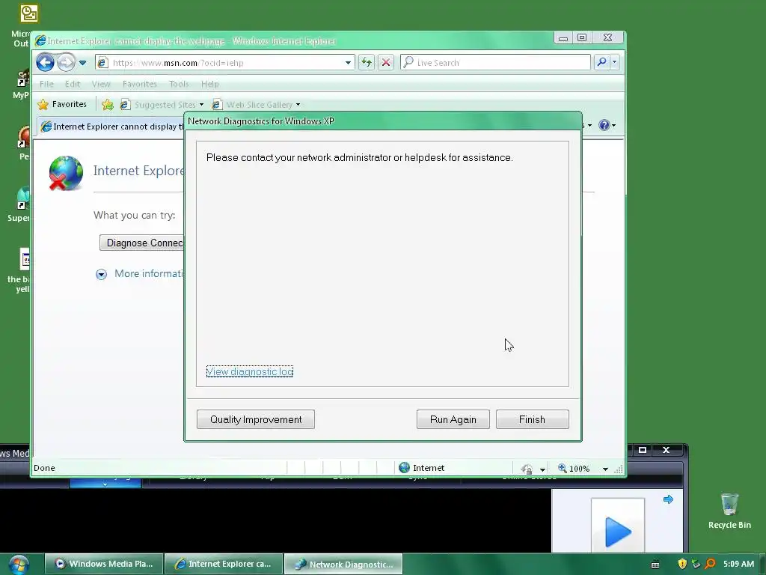Expand the More information arrow

pos(101,274)
